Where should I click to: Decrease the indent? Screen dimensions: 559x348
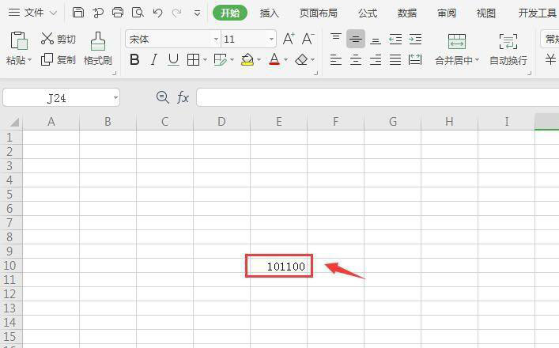click(395, 39)
